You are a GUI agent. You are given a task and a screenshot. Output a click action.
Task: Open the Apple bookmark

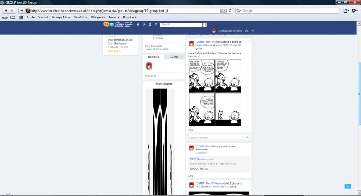30,18
